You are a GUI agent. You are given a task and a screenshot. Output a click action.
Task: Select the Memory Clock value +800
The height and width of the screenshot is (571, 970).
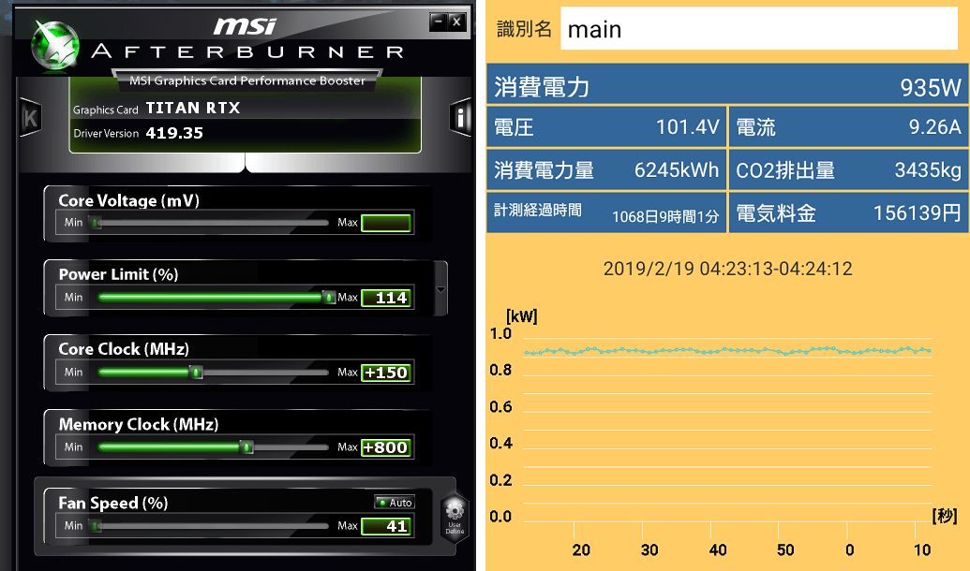pos(386,447)
